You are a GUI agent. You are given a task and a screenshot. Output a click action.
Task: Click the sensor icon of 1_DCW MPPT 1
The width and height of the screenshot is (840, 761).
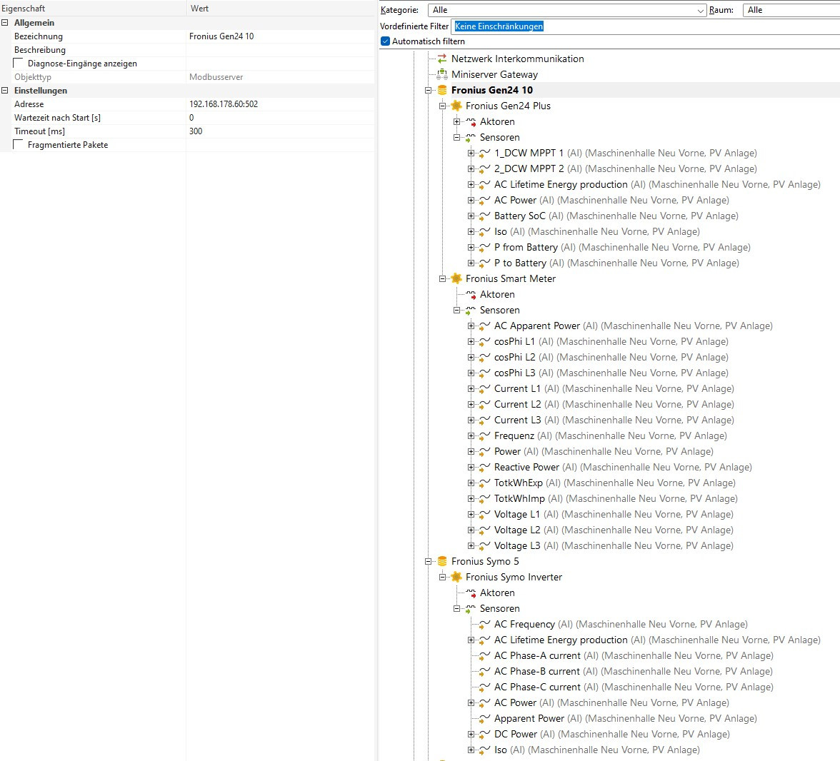(484, 153)
